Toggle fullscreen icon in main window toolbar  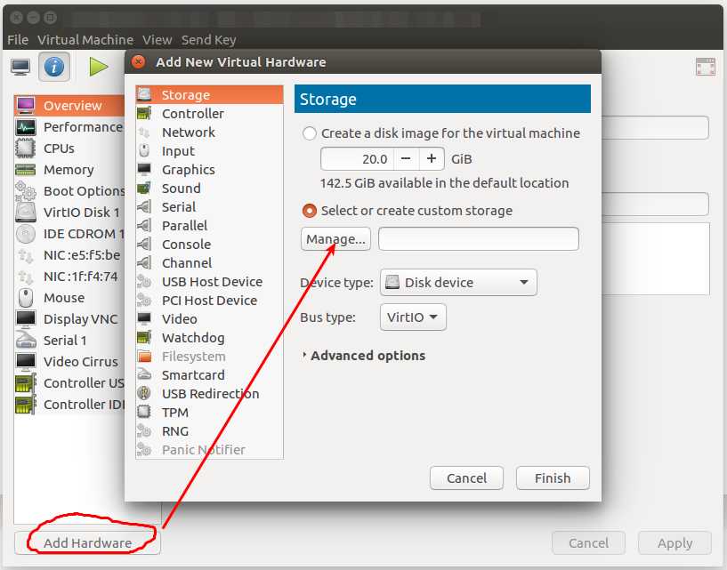tap(706, 67)
